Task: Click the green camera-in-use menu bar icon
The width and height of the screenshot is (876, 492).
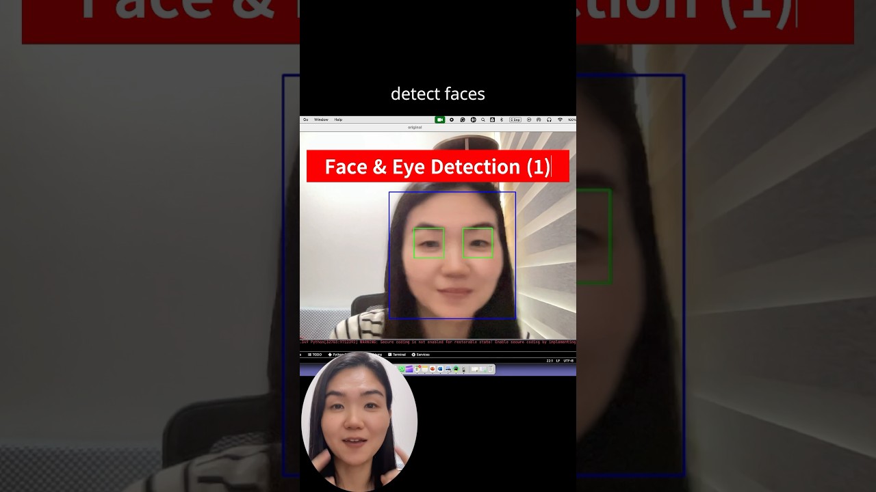Action: [440, 120]
